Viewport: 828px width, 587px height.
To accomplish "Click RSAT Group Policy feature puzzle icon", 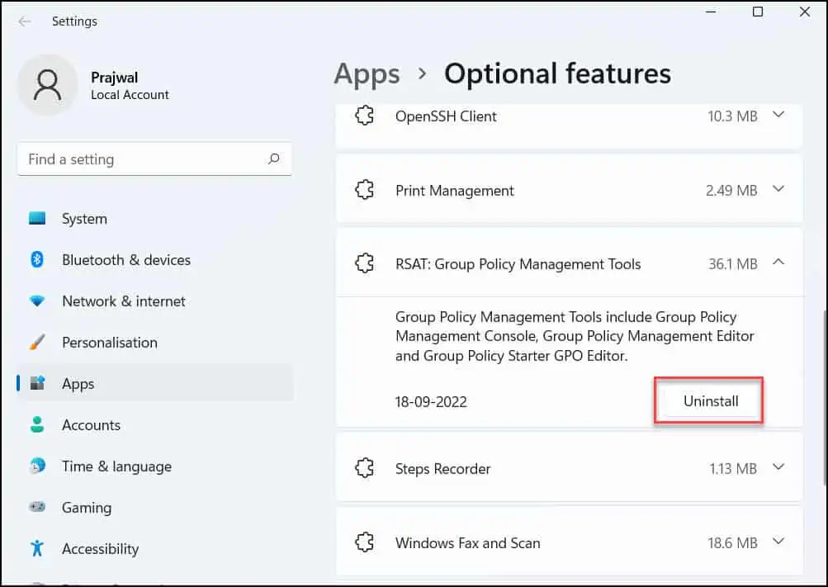I will (364, 263).
